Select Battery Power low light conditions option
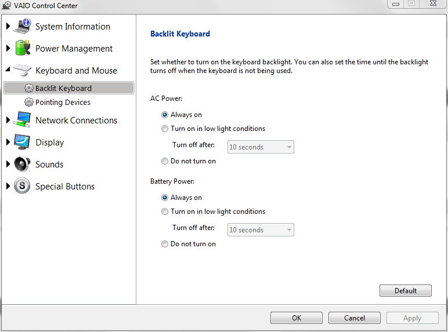The width and height of the screenshot is (448, 332). [x=165, y=211]
